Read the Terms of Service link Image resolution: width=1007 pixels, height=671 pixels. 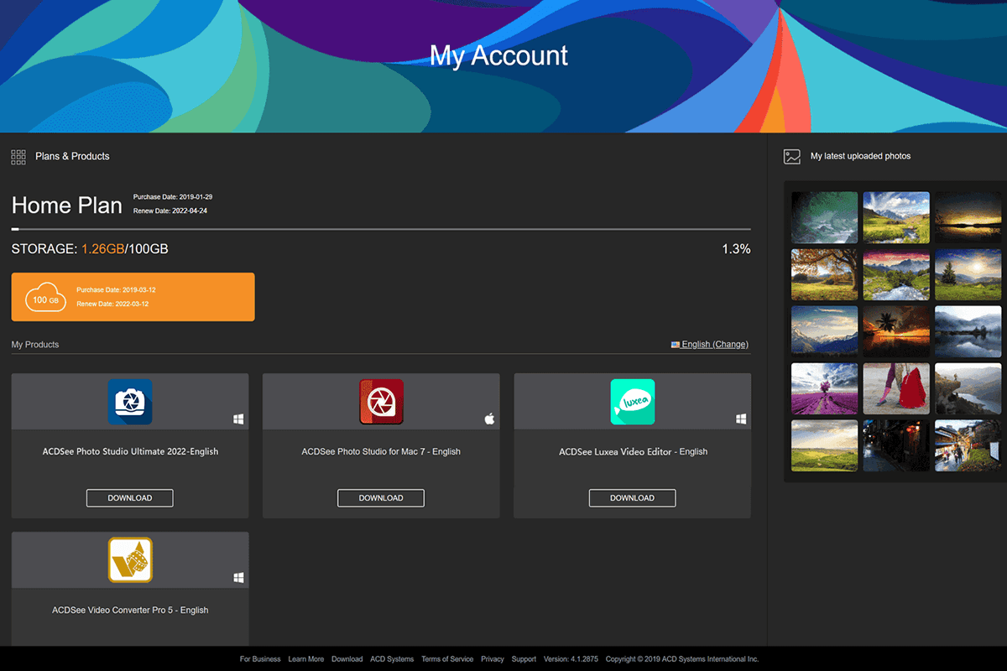pos(447,659)
